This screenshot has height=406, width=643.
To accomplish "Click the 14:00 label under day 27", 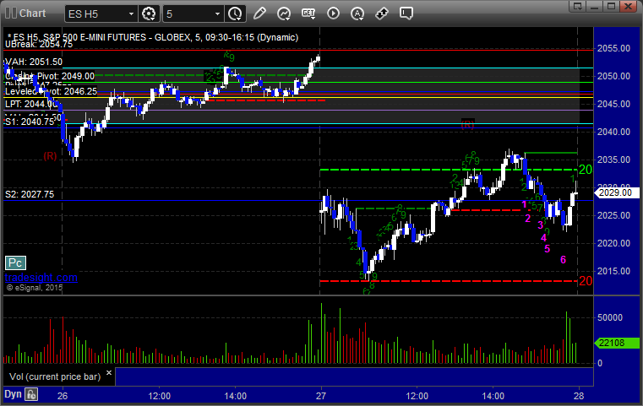I will [493, 396].
